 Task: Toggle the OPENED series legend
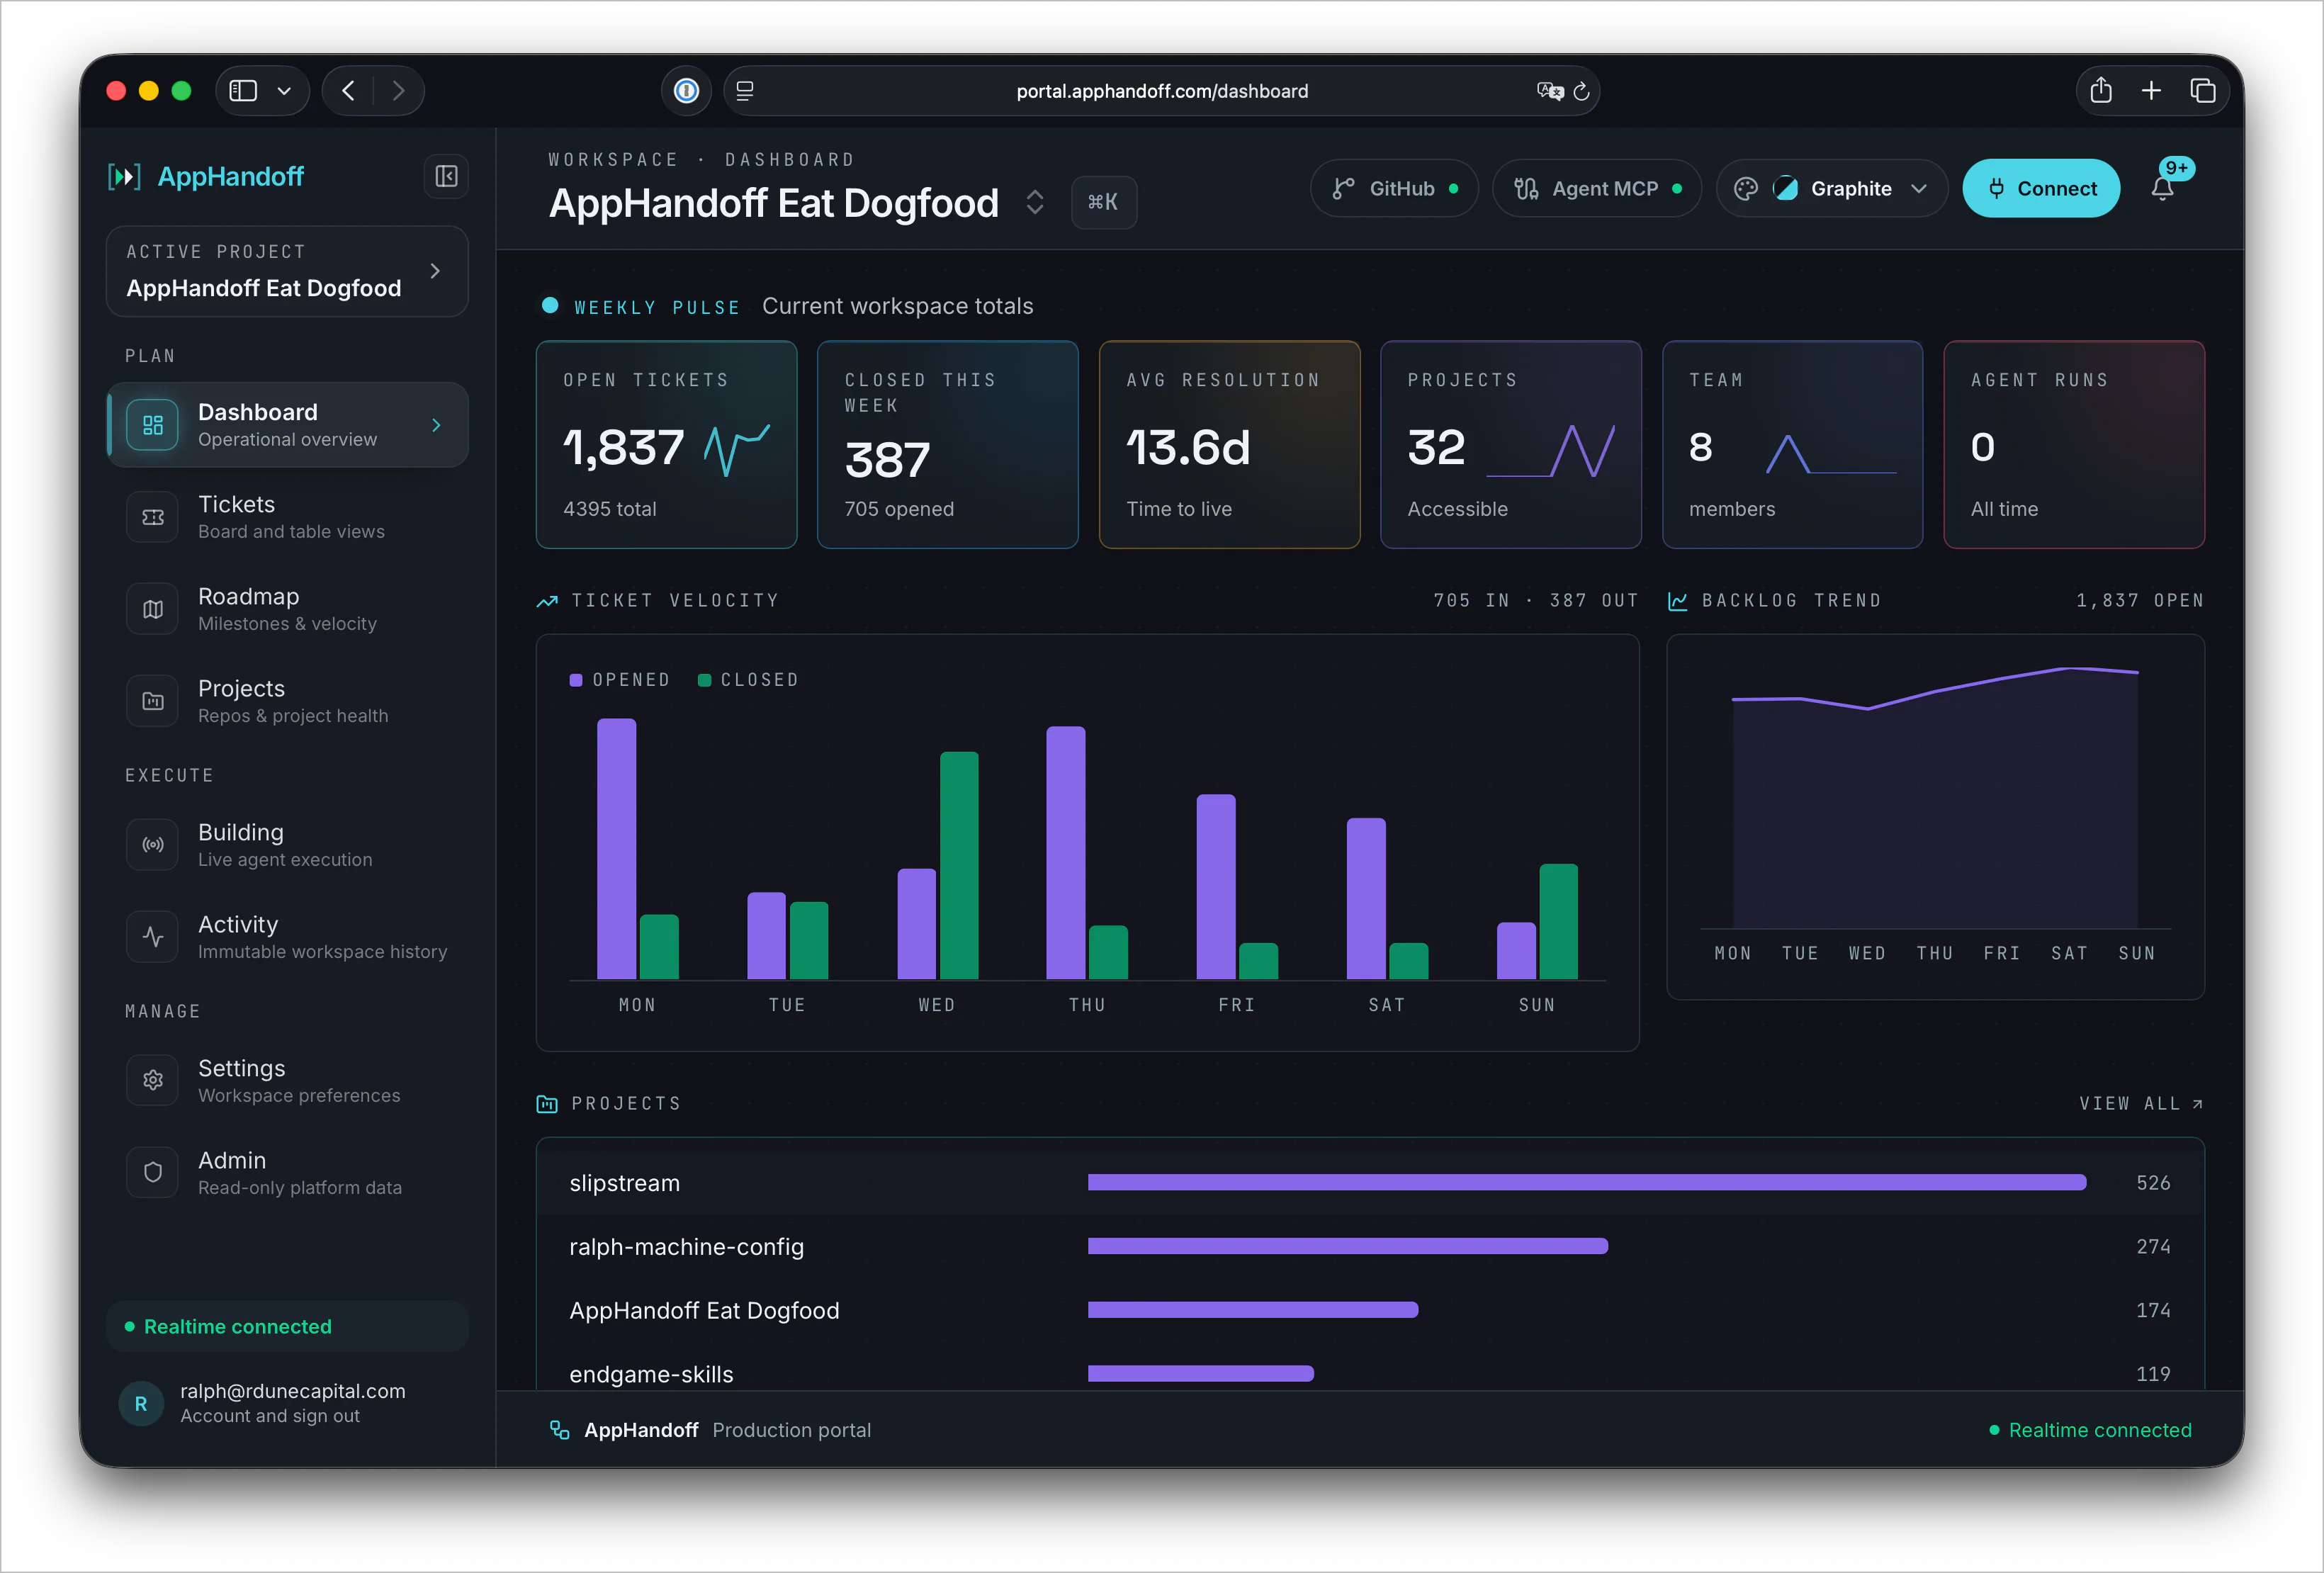click(620, 680)
